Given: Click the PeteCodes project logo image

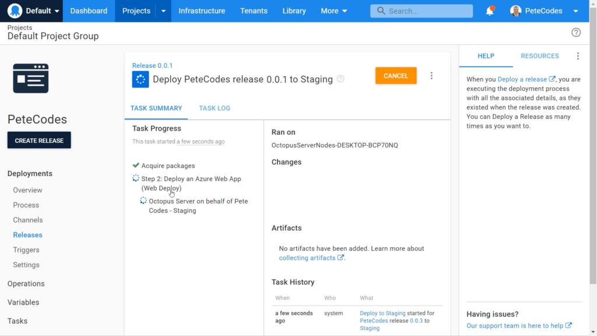Looking at the screenshot, I should (x=31, y=79).
